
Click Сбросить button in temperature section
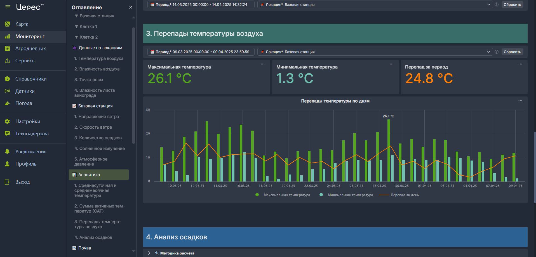512,52
